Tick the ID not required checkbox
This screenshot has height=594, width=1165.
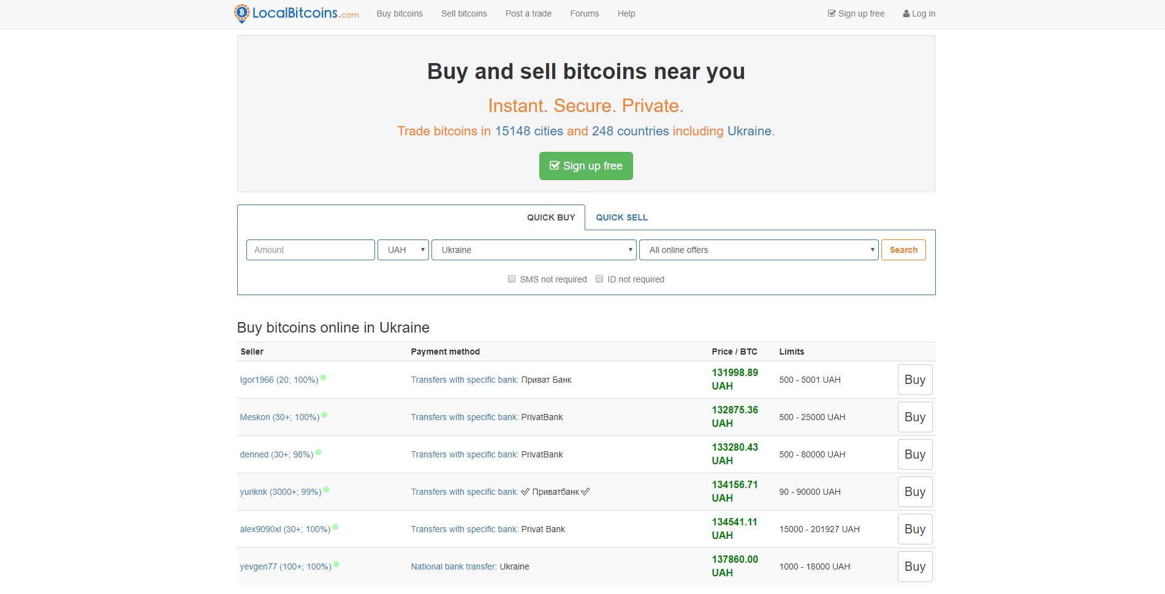tap(599, 279)
